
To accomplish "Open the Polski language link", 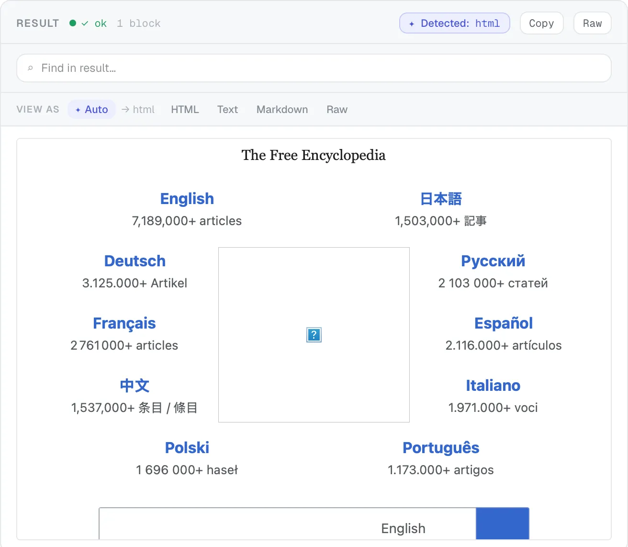I will point(187,447).
